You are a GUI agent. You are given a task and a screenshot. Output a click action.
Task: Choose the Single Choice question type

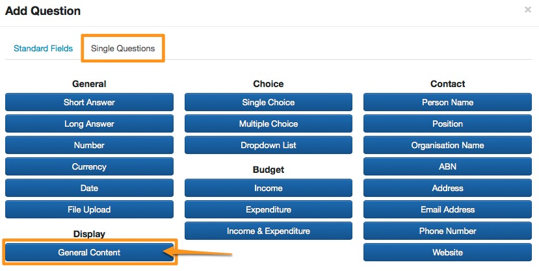point(268,102)
